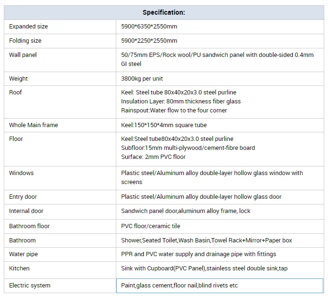This screenshot has width=328, height=296.
Task: Click the highlighted Electric system value field
Action: coord(220,286)
